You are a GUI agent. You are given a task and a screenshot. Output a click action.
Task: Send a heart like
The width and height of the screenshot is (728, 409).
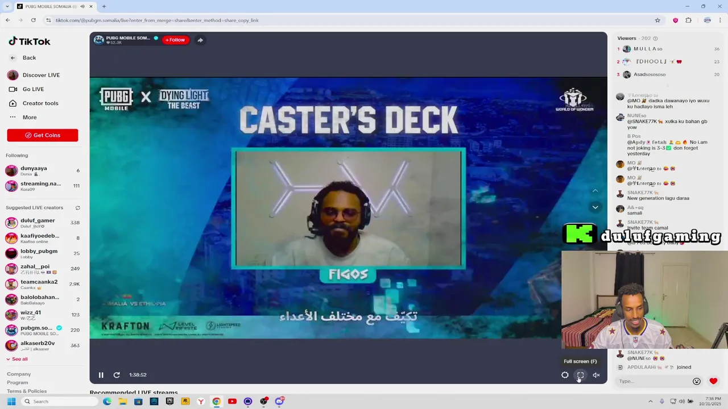(x=713, y=381)
